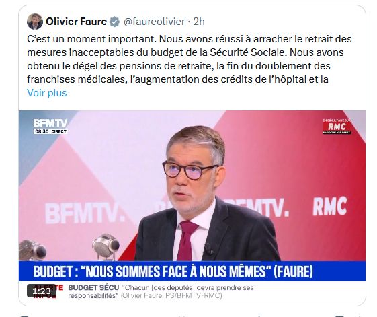Click the 08:30 DIRECT live badge
Screen dimensions: 377x317
[50, 131]
